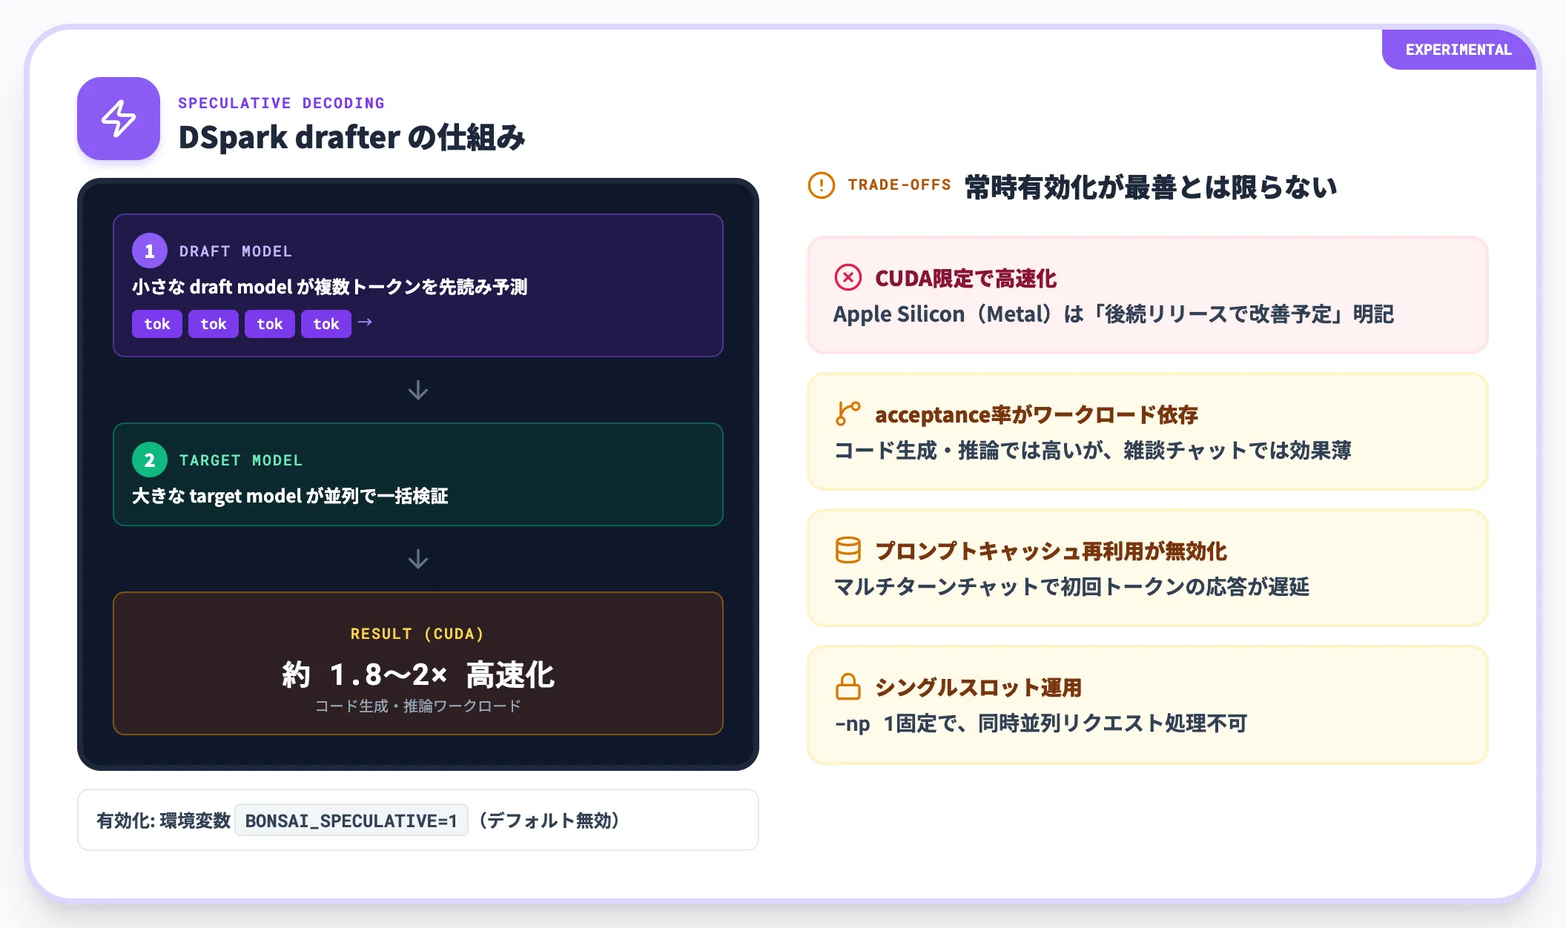1566x928 pixels.
Task: Click the 有効化: 環境変数 label
Action: (x=163, y=821)
